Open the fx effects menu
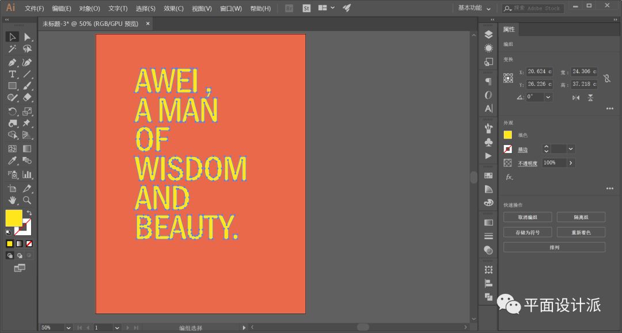The image size is (622, 333). click(509, 178)
